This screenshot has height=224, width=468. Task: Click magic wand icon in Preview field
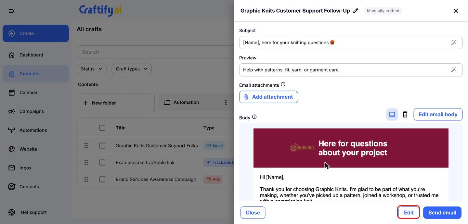point(454,70)
